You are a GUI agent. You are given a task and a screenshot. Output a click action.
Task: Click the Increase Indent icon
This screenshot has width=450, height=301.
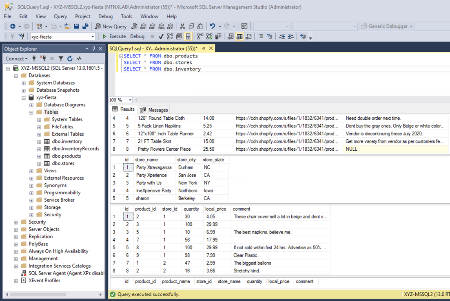tap(291, 36)
